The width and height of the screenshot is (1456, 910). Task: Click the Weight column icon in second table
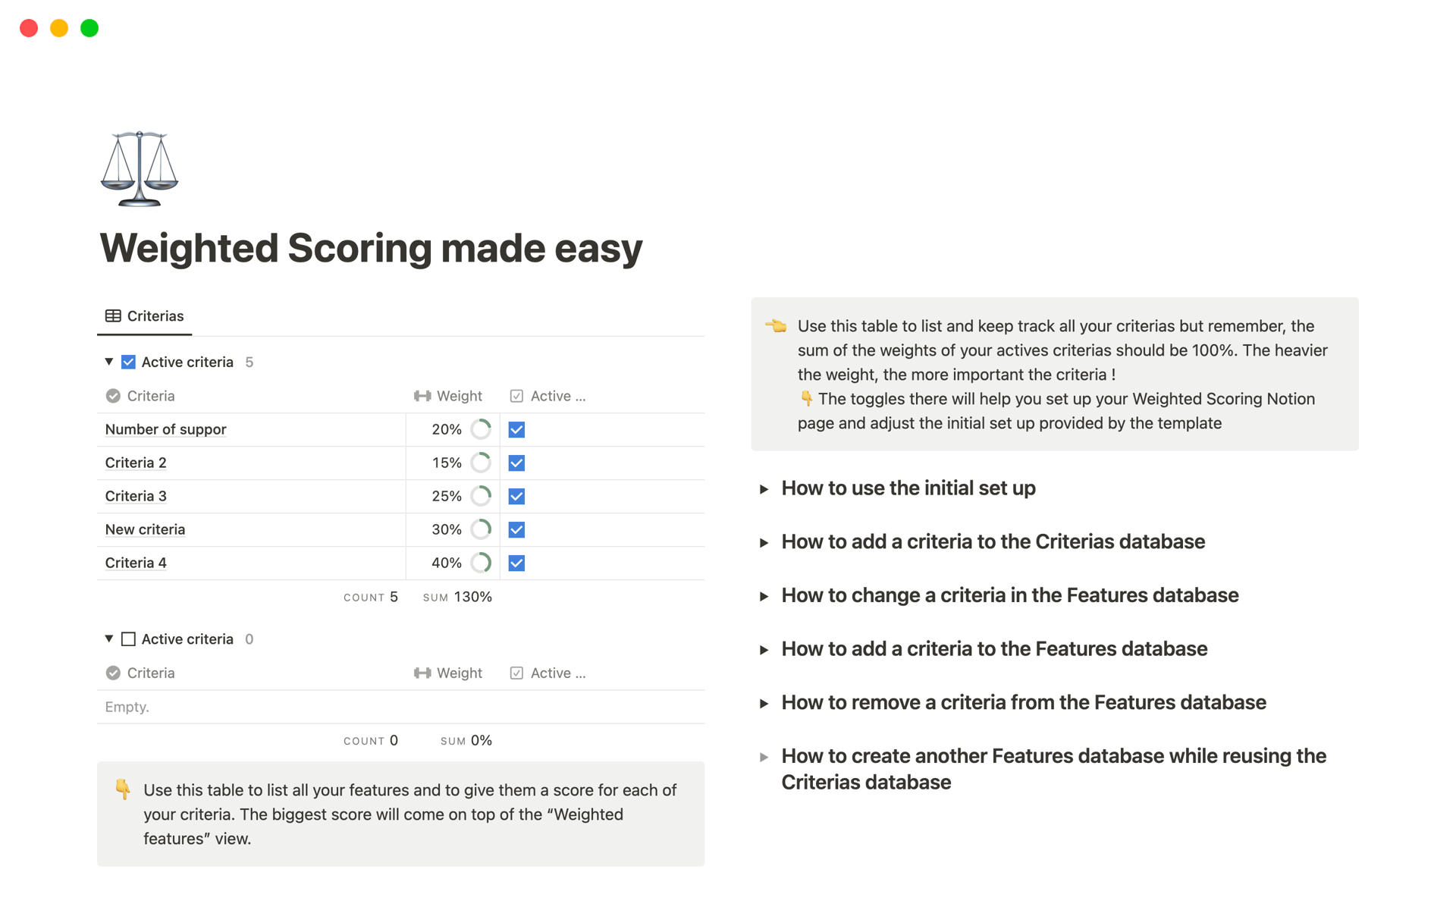click(422, 673)
